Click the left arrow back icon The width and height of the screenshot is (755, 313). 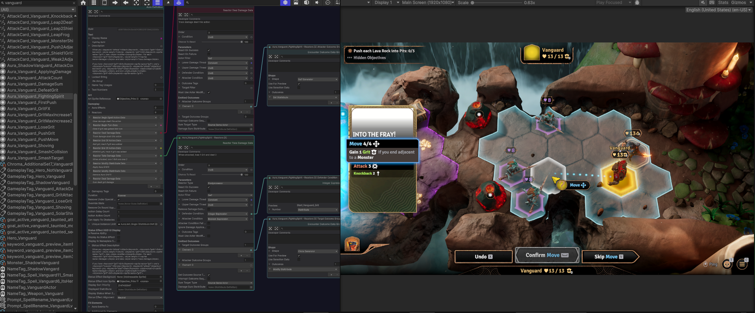click(x=126, y=3)
